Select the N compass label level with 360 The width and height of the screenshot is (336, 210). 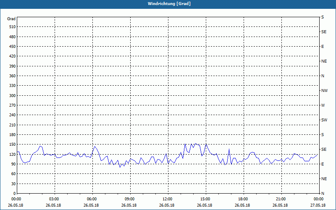click(323, 76)
